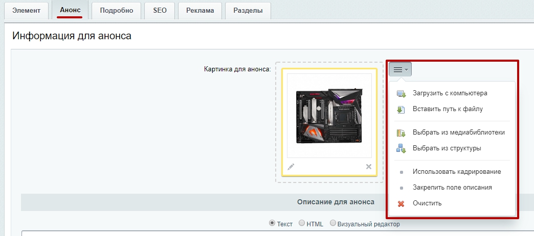This screenshot has height=236, width=534.
Task: Open the Разделы tab
Action: 248,10
